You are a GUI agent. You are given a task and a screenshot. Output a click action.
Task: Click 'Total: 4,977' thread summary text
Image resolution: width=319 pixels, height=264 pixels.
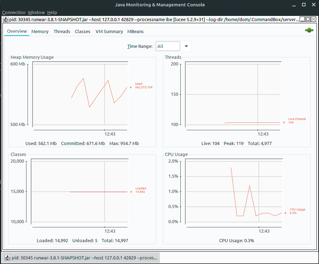(x=260, y=144)
